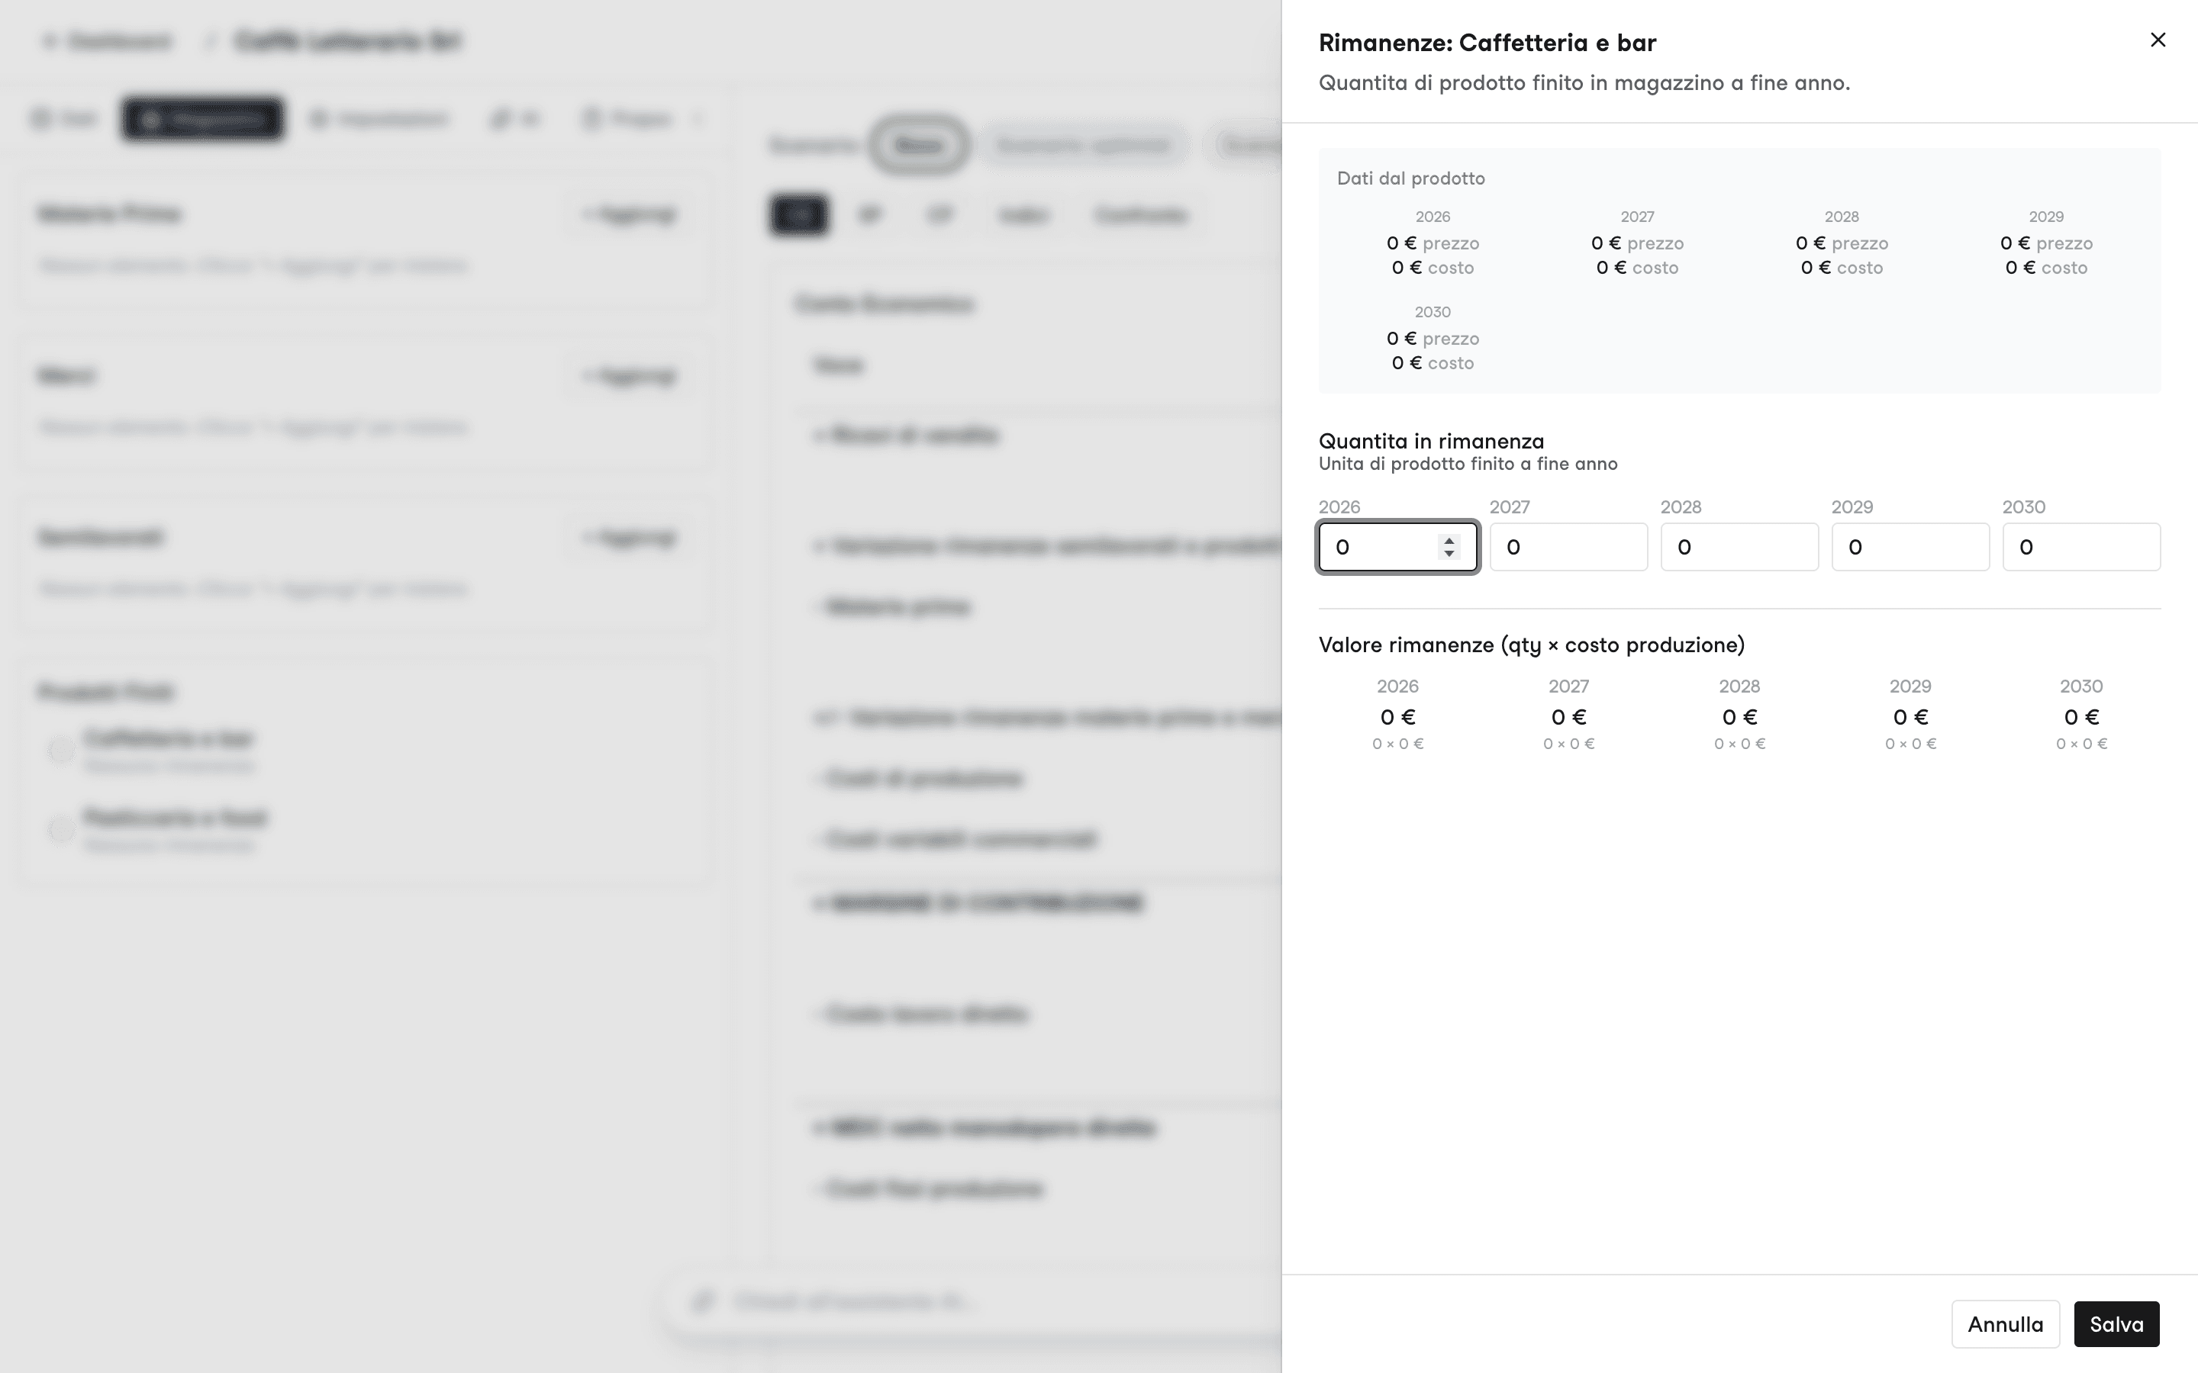Cancel using the Annulla button
Image resolution: width=2198 pixels, height=1373 pixels.
2005,1324
